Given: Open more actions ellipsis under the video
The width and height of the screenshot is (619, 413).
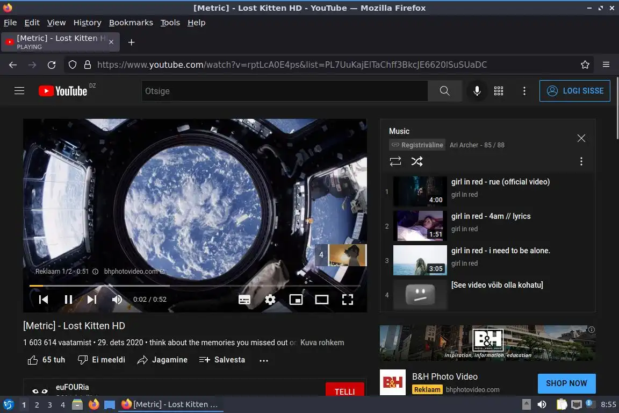Looking at the screenshot, I should (x=264, y=360).
